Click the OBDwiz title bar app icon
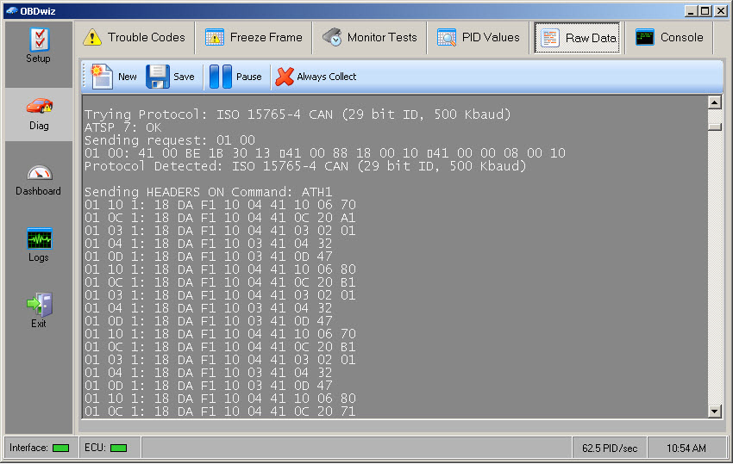The height and width of the screenshot is (464, 733). click(x=11, y=10)
